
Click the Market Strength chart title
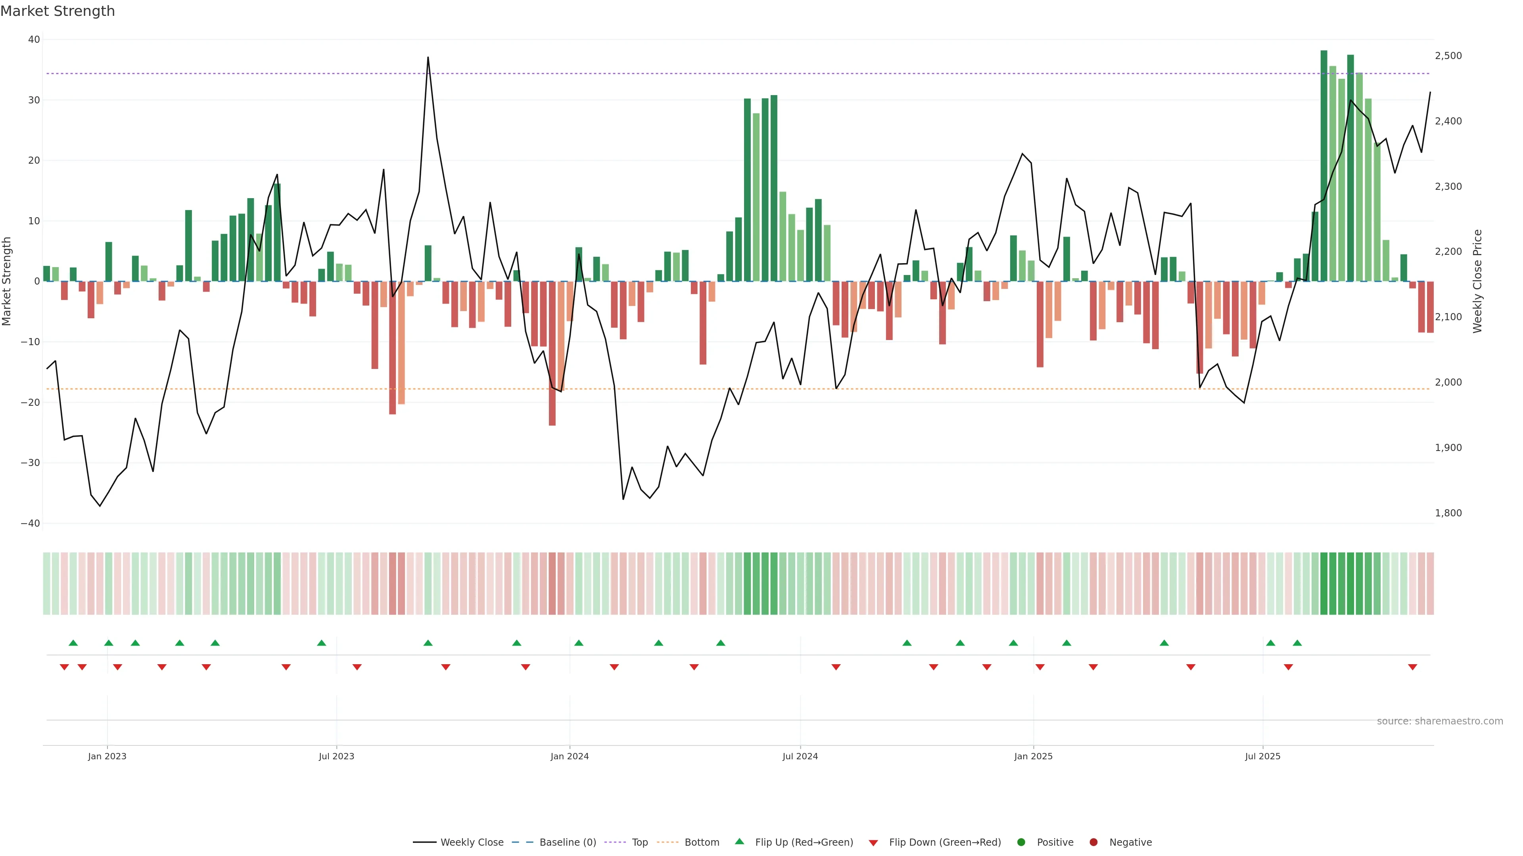tap(58, 11)
